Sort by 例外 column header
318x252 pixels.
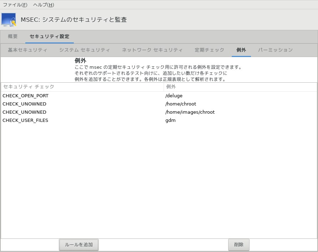[x=240, y=87]
